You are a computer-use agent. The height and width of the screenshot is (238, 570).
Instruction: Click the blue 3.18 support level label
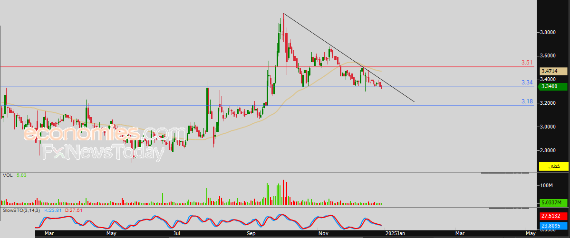pyautogui.click(x=526, y=101)
